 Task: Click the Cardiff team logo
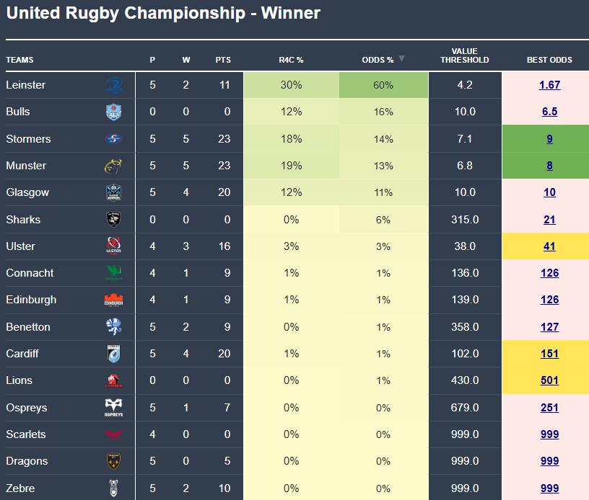point(113,354)
